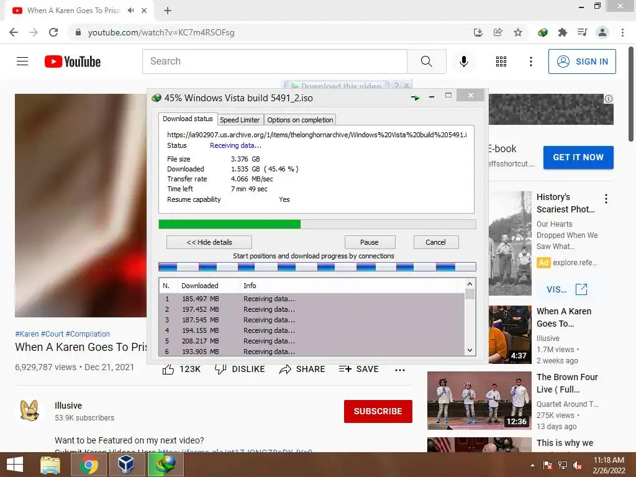Open the Chrome extensions puzzle icon
Image resolution: width=636 pixels, height=477 pixels.
[562, 32]
